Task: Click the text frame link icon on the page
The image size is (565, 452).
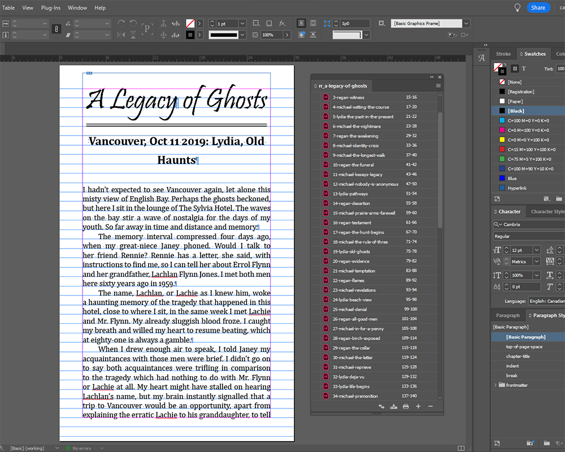Action: coord(89,73)
